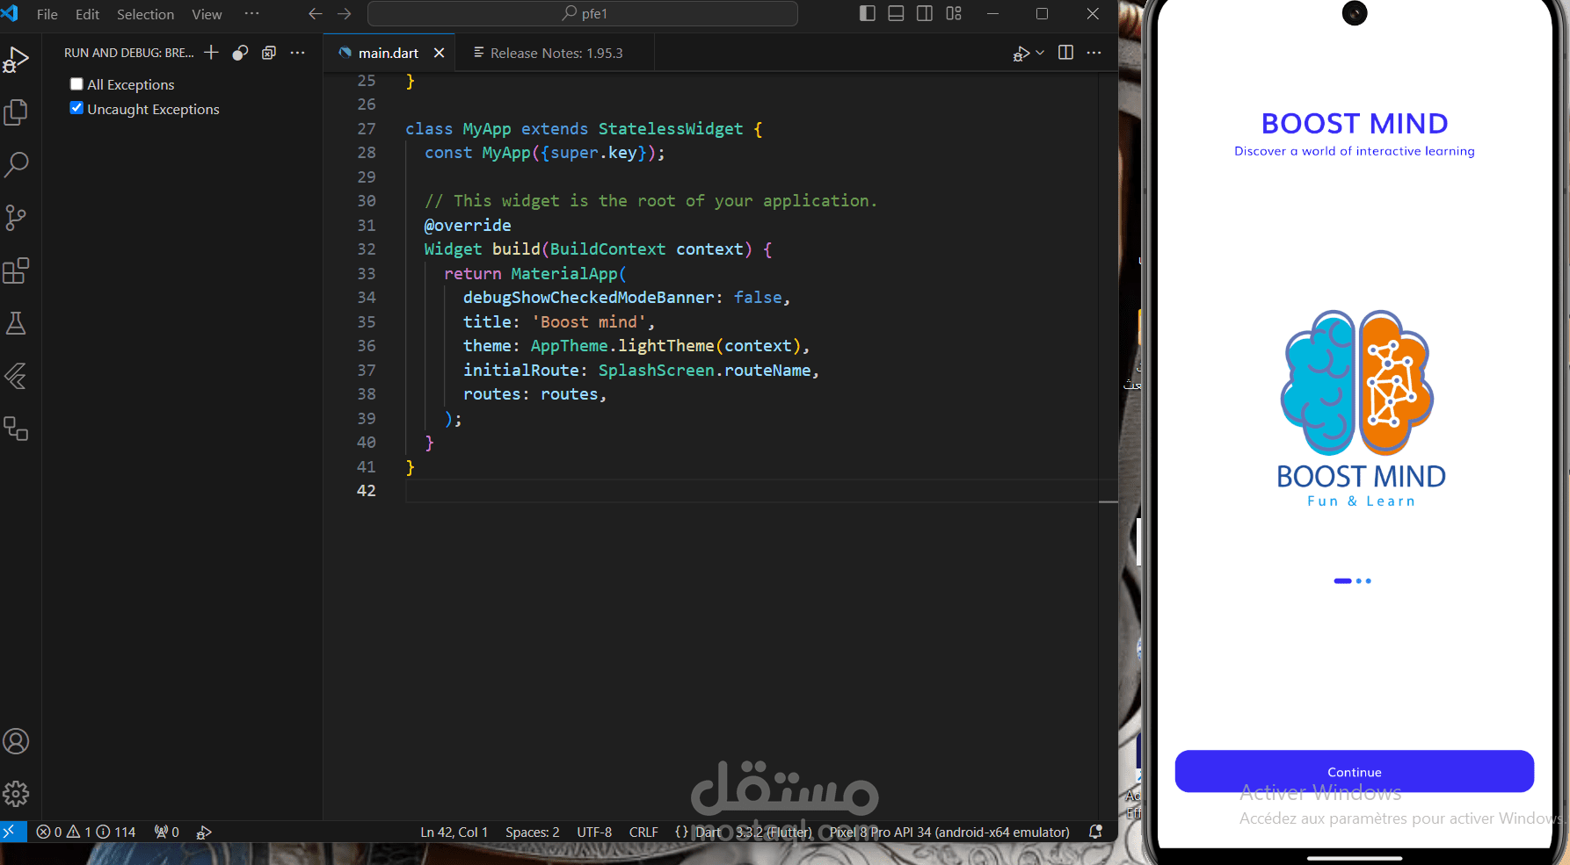Click the ports forwarded 0 indicator

(x=166, y=832)
